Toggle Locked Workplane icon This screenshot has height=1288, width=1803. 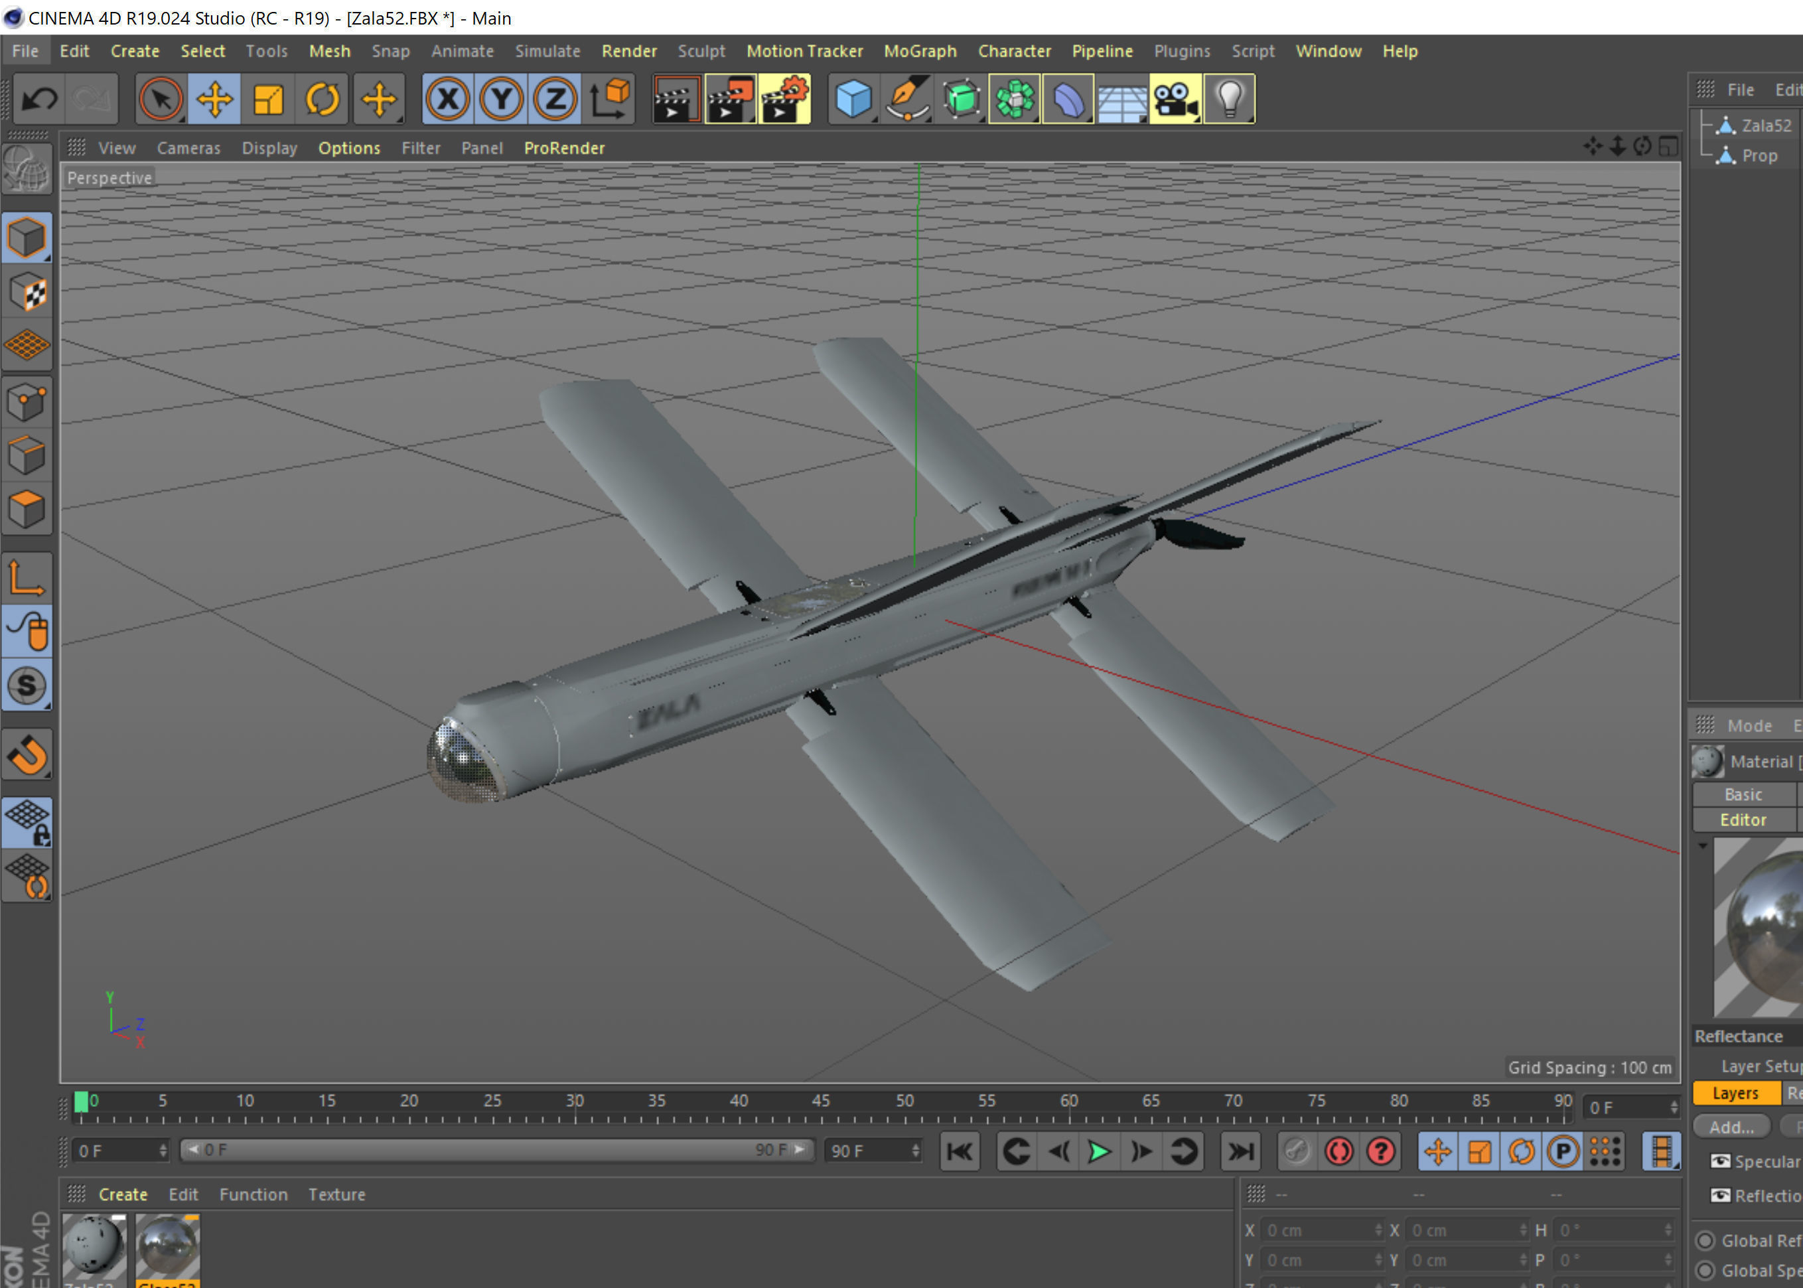point(27,822)
